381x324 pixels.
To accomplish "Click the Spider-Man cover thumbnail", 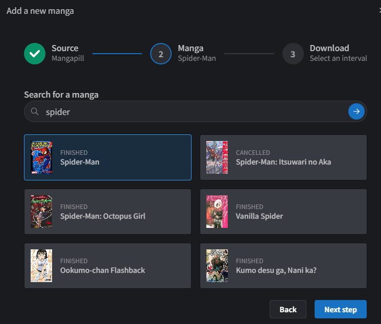I will pos(41,157).
